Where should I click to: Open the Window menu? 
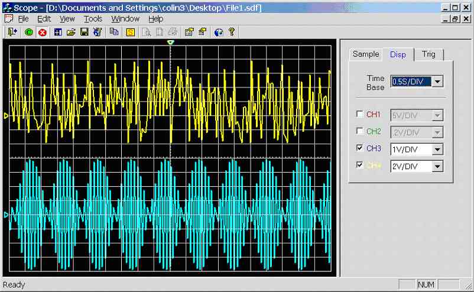coord(125,19)
